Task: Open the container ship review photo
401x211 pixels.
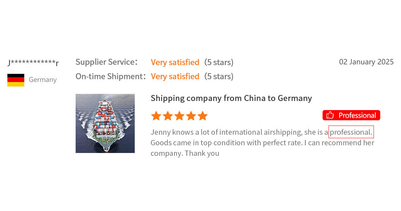Action: (105, 123)
